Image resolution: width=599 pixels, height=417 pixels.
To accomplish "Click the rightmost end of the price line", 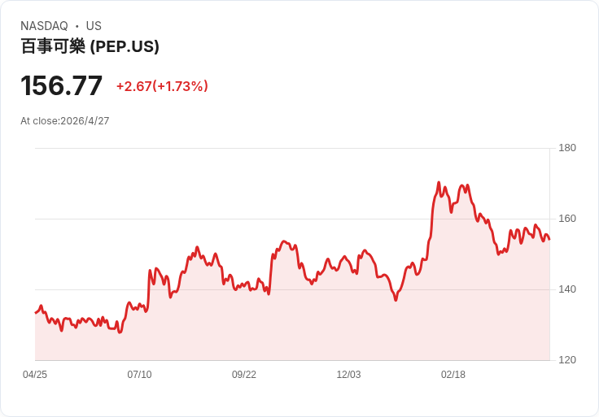I will (x=549, y=239).
